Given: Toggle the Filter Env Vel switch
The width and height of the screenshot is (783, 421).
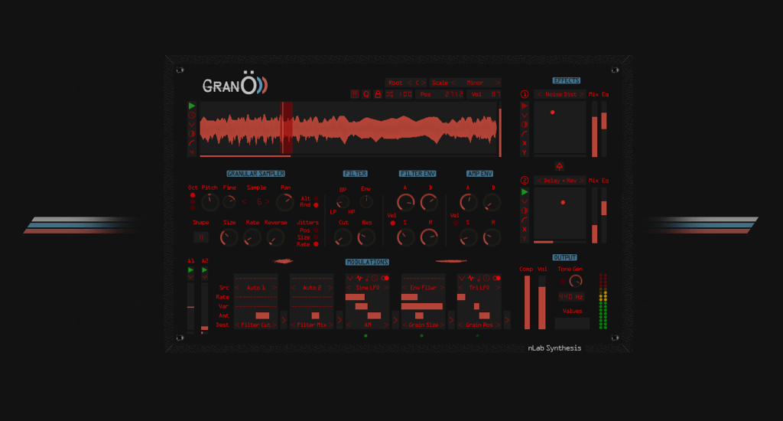Looking at the screenshot, I should click(x=393, y=223).
